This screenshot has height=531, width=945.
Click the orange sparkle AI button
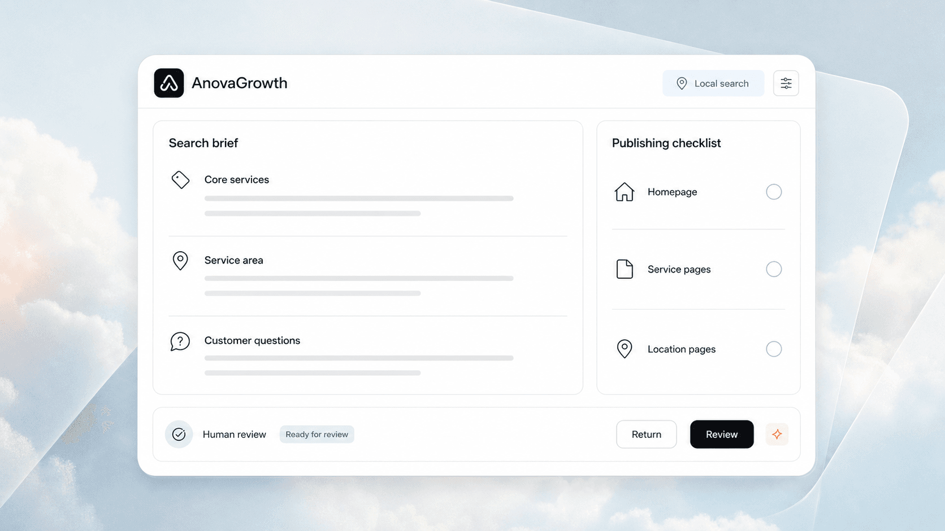click(777, 435)
